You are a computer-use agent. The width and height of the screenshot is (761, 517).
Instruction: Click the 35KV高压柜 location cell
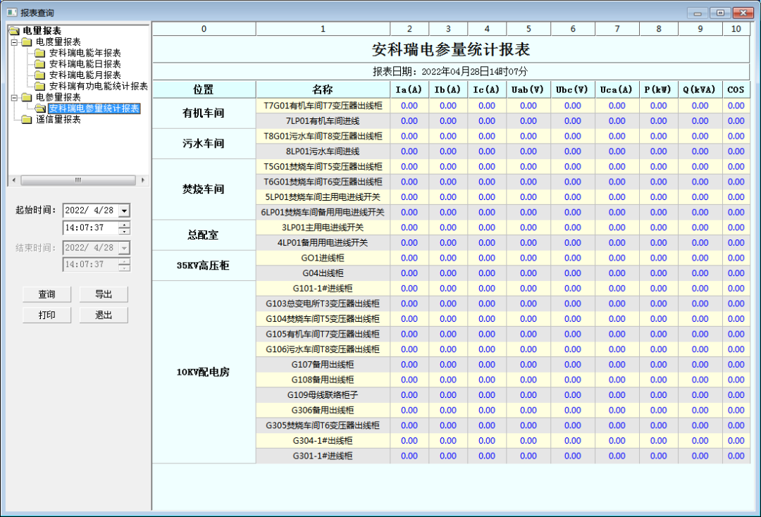pos(204,266)
